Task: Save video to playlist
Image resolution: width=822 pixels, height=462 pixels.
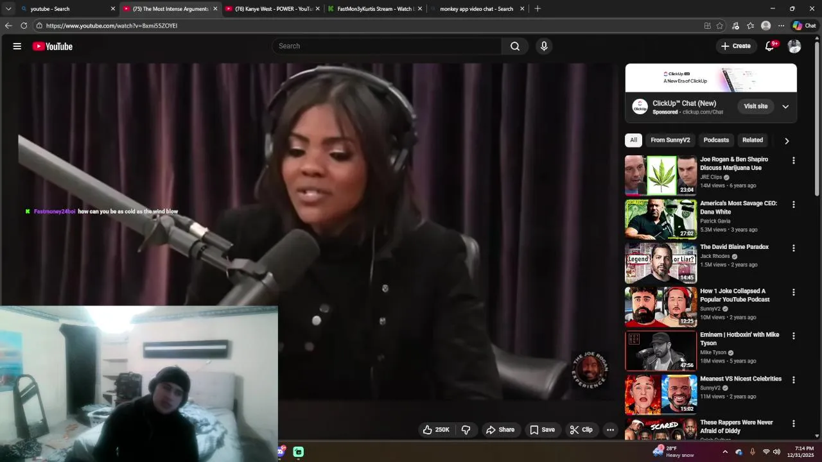Action: (x=542, y=430)
